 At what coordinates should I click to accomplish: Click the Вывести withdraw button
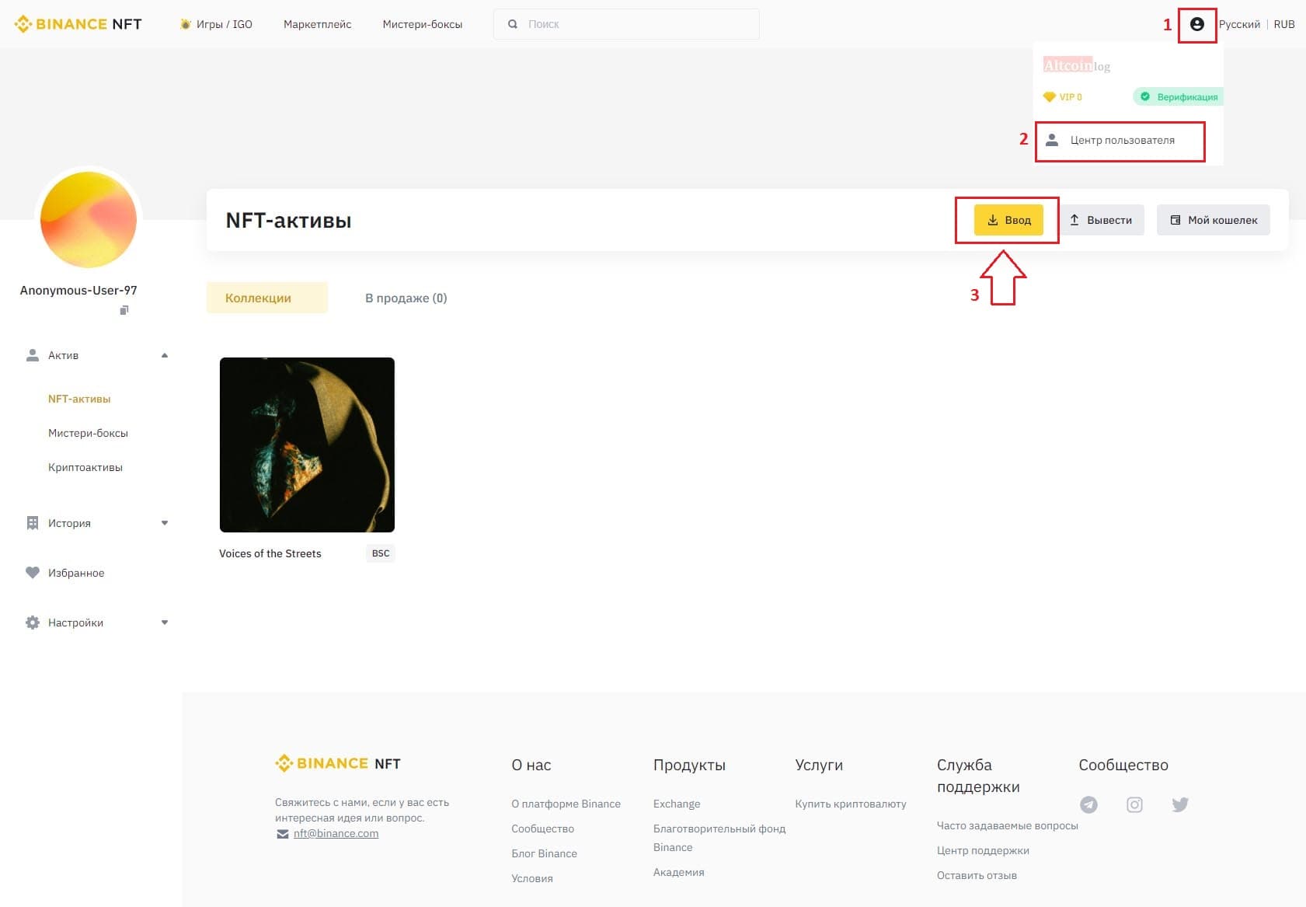[x=1100, y=220]
